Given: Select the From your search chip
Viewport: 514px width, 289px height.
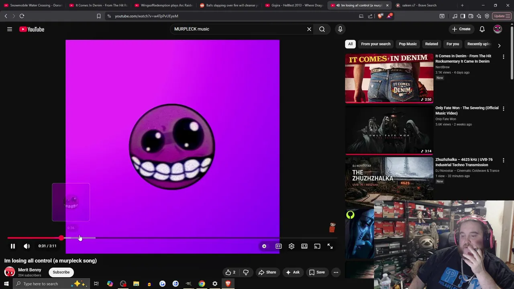Looking at the screenshot, I should point(375,44).
